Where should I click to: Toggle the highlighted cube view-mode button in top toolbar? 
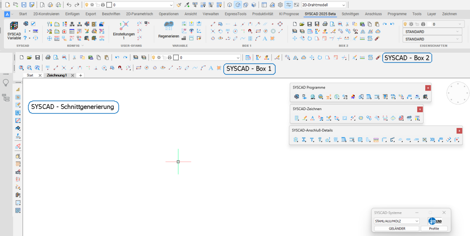pyautogui.click(x=238, y=5)
